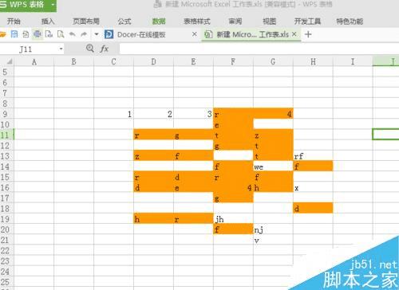Click orange cell H14 containing f

[313, 167]
